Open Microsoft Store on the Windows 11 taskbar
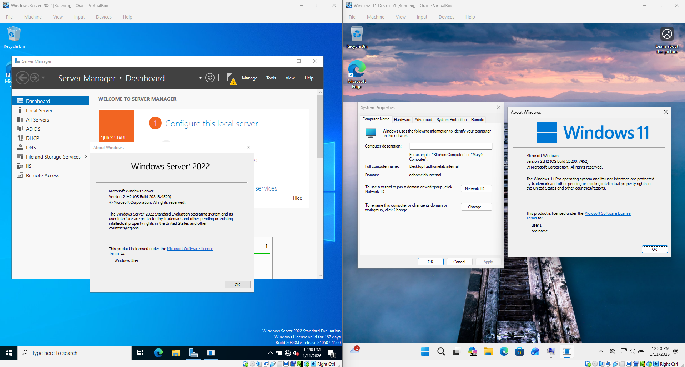 (x=519, y=352)
